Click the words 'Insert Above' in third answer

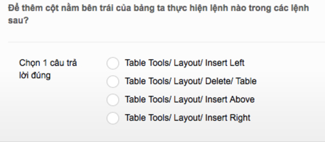coord(230,100)
